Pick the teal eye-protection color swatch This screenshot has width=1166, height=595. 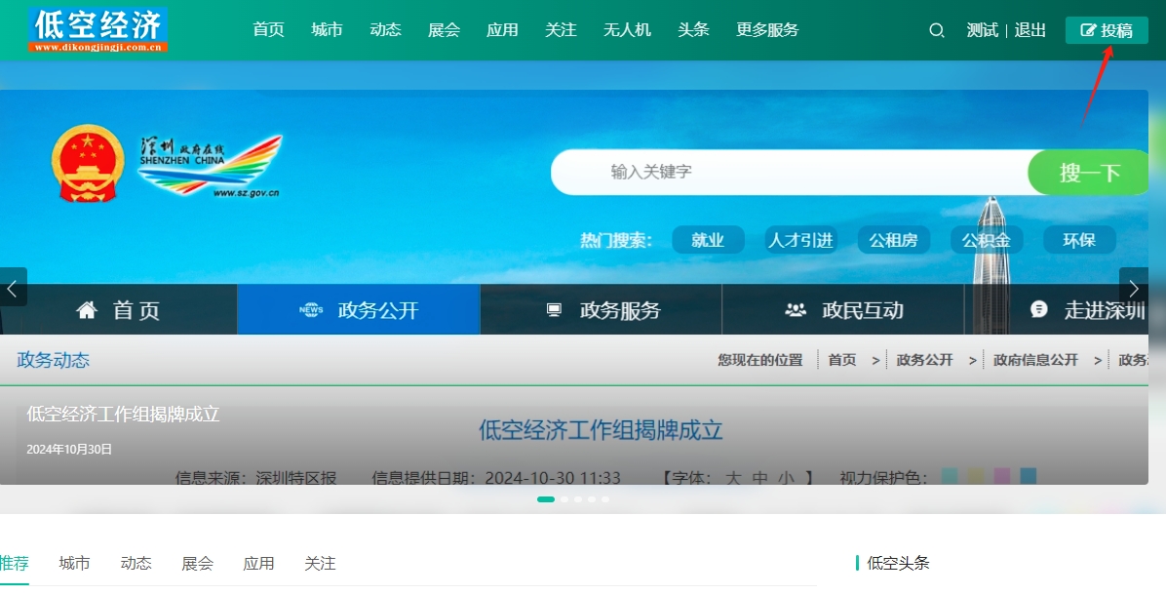[x=949, y=475]
